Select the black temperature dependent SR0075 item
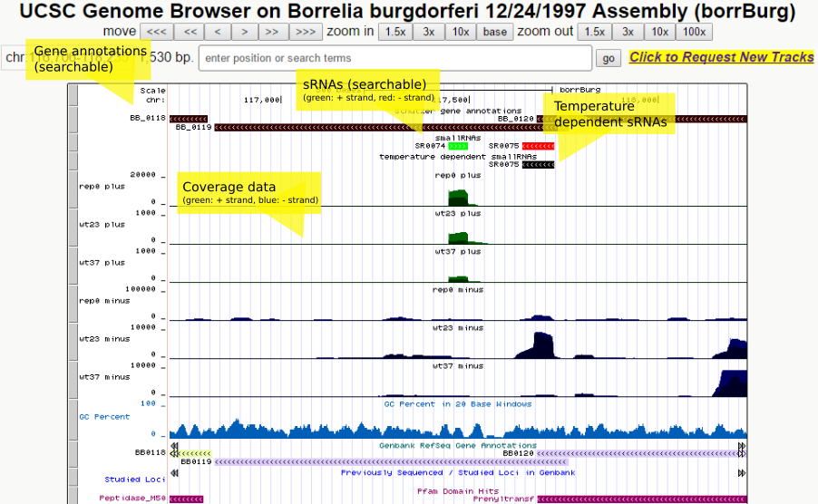The width and height of the screenshot is (818, 504). (538, 165)
